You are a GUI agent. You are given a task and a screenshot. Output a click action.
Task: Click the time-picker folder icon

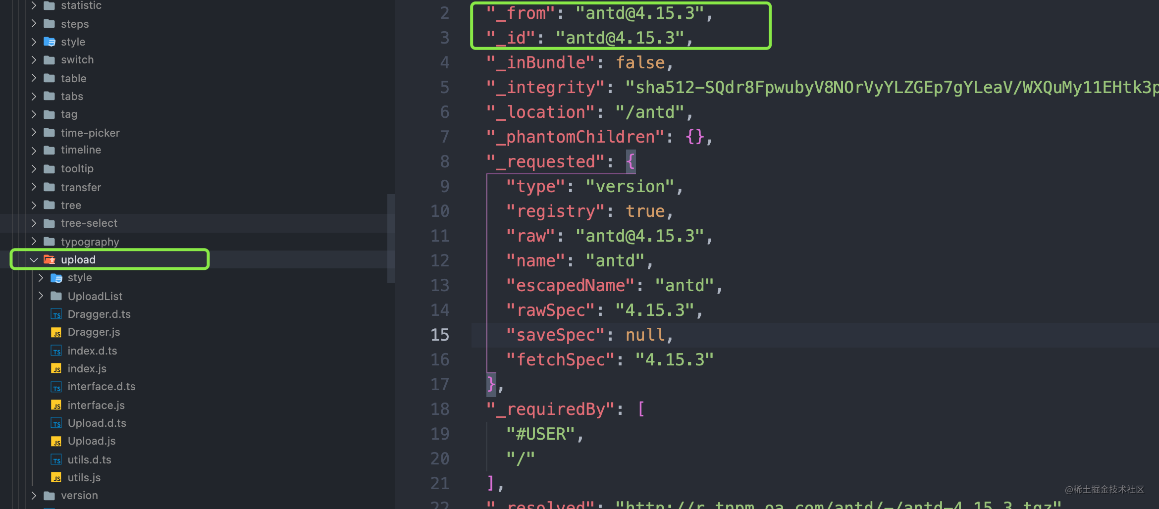click(49, 133)
